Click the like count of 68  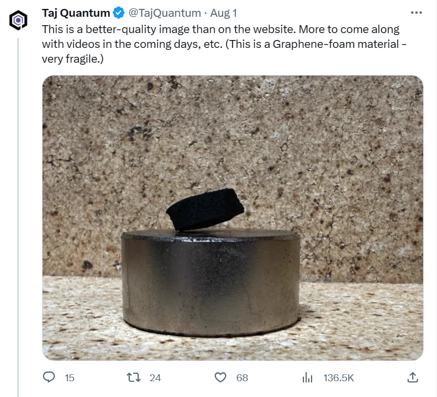coord(242,378)
